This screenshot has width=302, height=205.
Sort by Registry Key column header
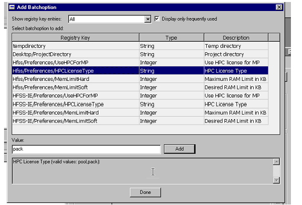click(75, 38)
